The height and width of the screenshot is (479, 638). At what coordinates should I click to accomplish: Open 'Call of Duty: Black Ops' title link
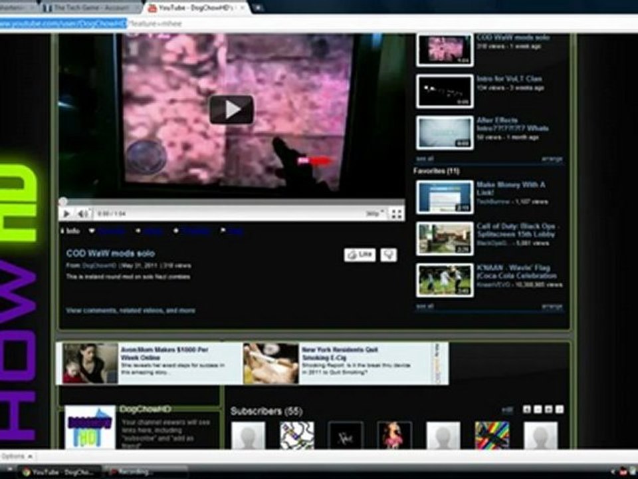(518, 230)
